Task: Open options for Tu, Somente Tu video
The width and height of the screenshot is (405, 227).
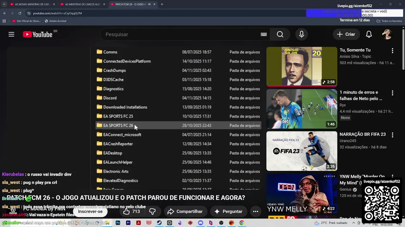Action: click(x=392, y=50)
